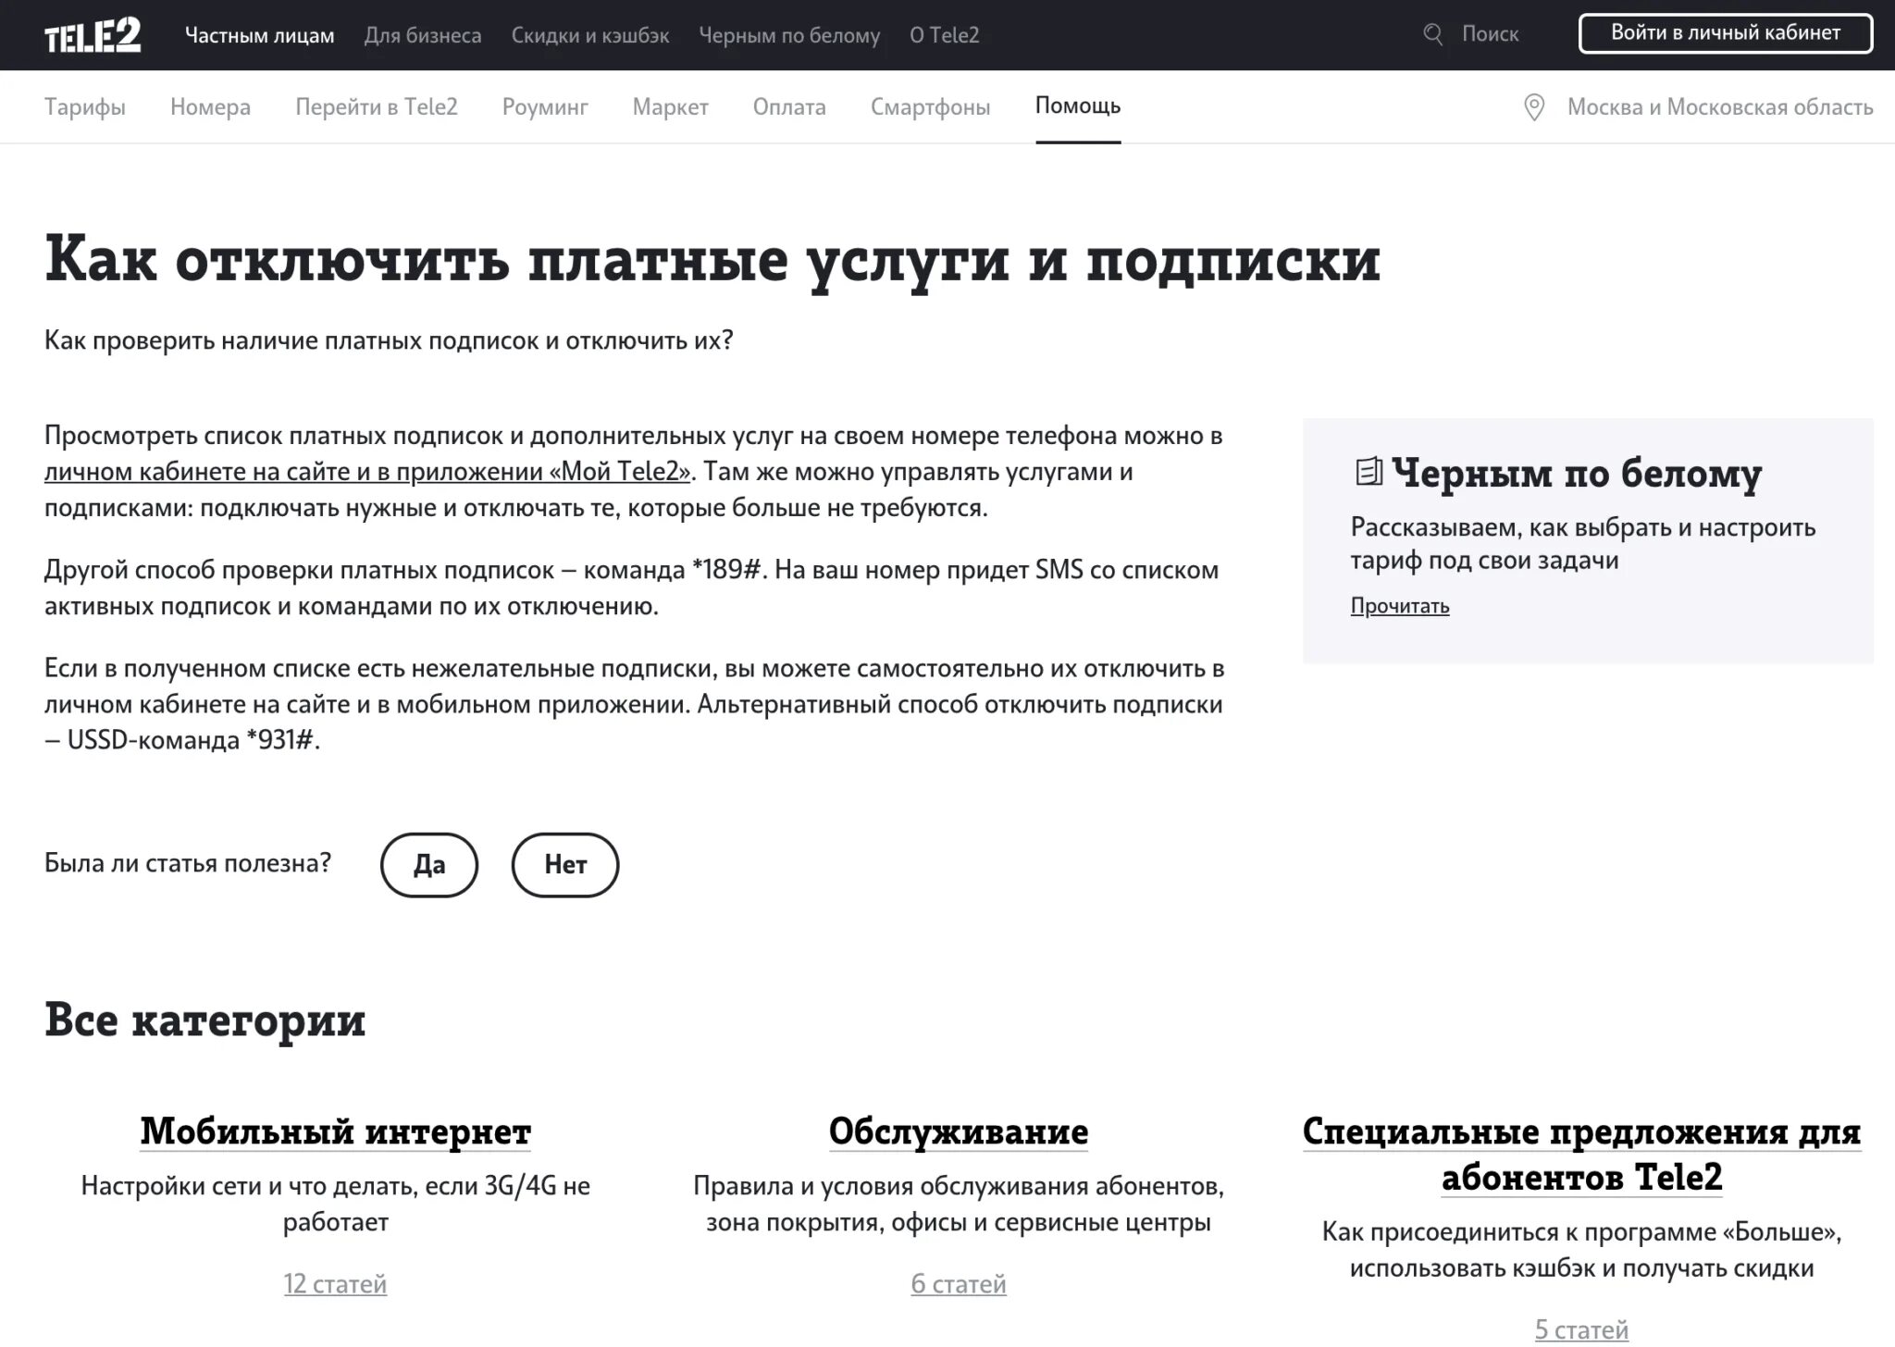Go to the Маркет tab
Screen dimensions: 1895x1347
[671, 107]
